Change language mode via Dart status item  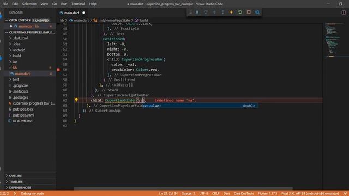click(227, 194)
